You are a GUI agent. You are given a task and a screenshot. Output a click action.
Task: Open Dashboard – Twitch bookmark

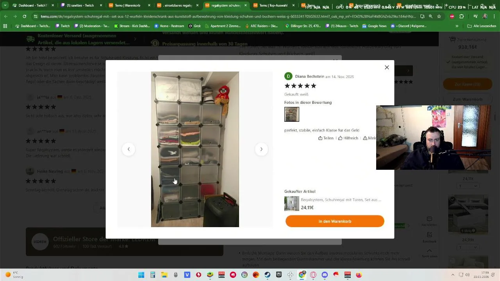click(x=34, y=26)
